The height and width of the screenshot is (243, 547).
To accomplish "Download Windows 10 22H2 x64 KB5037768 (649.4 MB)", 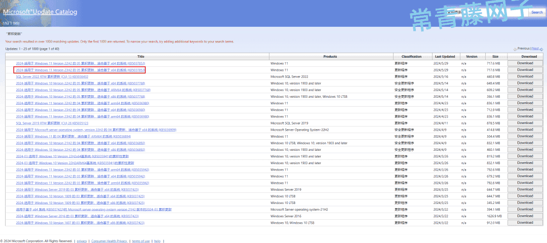I will click(x=525, y=83).
